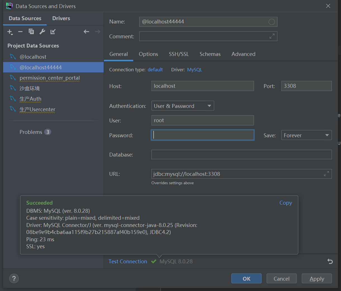Click the Name input field
This screenshot has width=341, height=291.
pyautogui.click(x=208, y=22)
